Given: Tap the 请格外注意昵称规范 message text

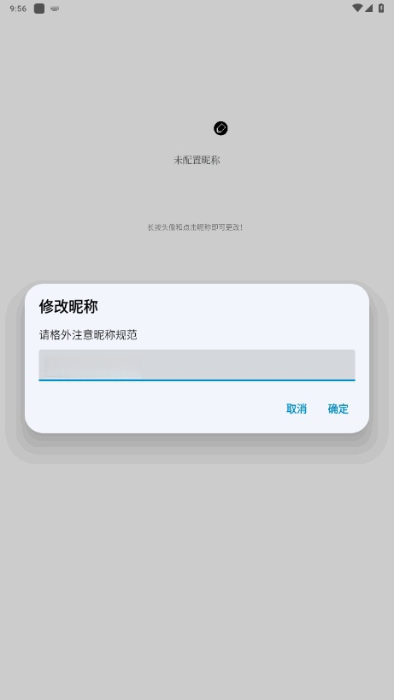Looking at the screenshot, I should point(88,335).
